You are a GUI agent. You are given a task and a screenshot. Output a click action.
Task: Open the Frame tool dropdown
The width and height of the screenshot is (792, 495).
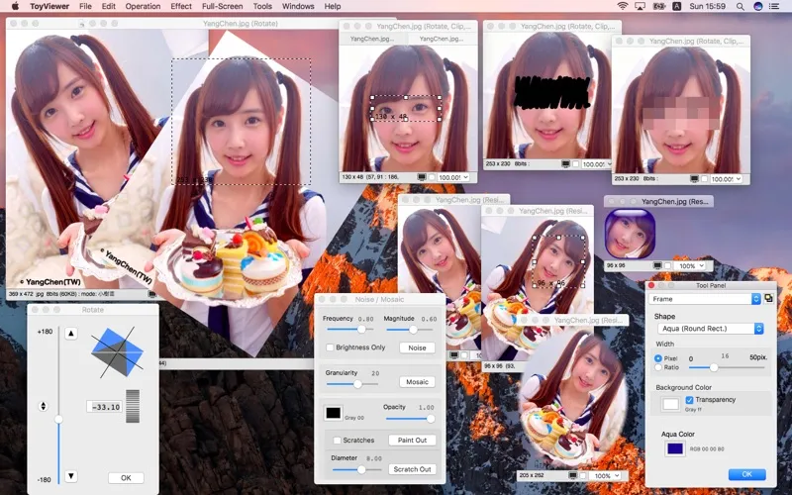pyautogui.click(x=705, y=299)
